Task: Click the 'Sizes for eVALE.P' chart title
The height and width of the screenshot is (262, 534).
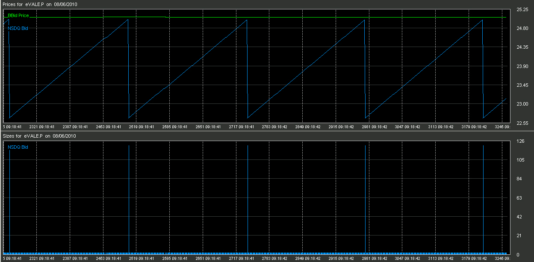Action: 39,136
